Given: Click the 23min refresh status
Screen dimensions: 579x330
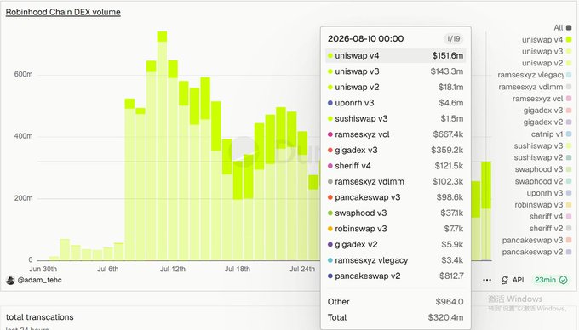Looking at the screenshot, I should (x=551, y=280).
